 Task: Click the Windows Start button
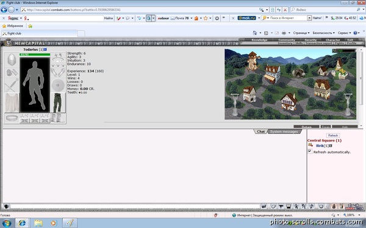7,223
